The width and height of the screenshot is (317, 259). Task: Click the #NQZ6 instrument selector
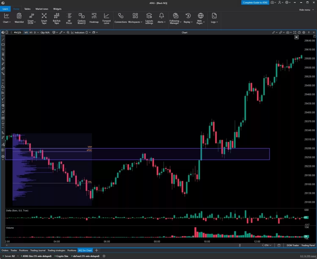click(x=17, y=32)
